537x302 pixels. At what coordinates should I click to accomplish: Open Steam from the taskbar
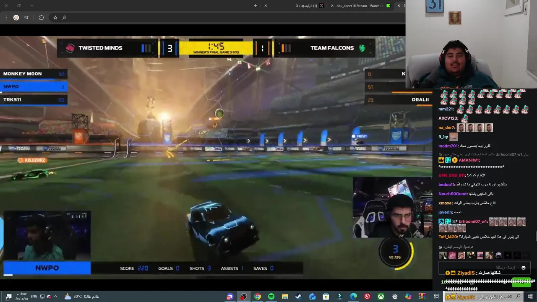pos(298,297)
